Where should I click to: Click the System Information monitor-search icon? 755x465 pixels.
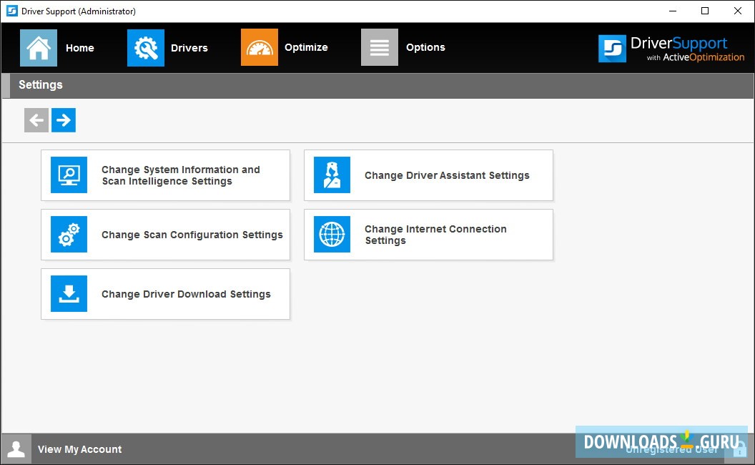pyautogui.click(x=69, y=175)
